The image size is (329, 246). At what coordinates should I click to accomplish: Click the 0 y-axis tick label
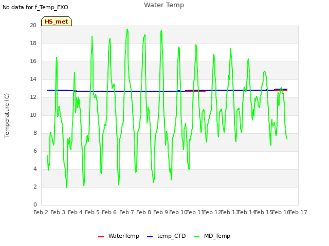pyautogui.click(x=35, y=205)
